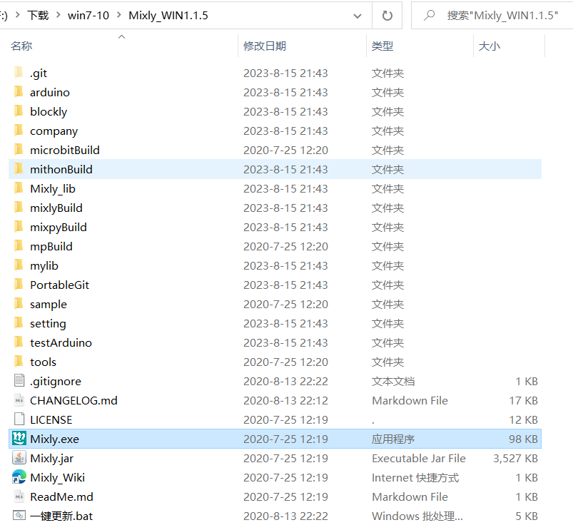Click the ReadMe.md markdown file icon
Image resolution: width=573 pixels, height=530 pixels.
[x=19, y=496]
